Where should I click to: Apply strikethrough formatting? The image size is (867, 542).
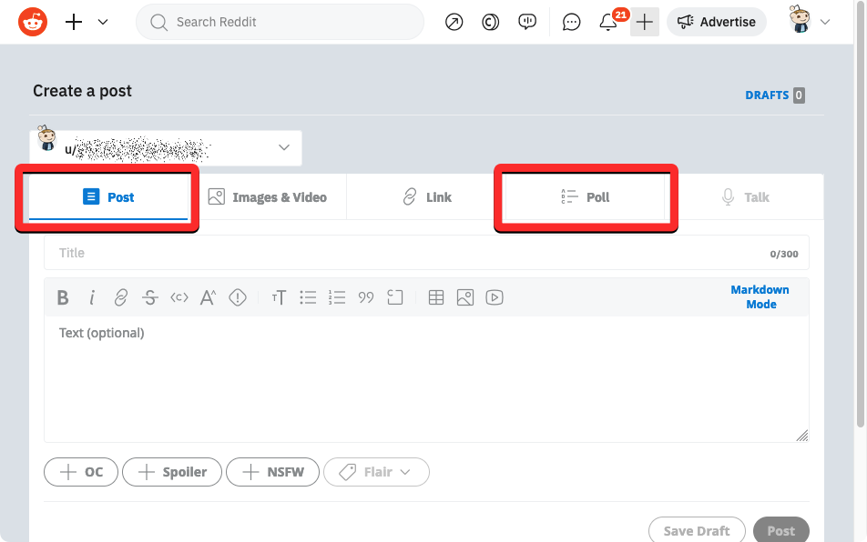point(150,297)
